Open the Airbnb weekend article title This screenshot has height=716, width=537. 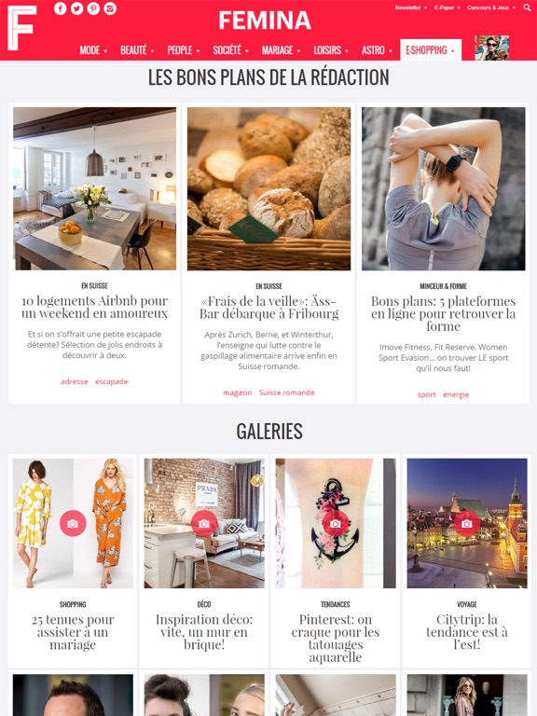[x=94, y=307]
